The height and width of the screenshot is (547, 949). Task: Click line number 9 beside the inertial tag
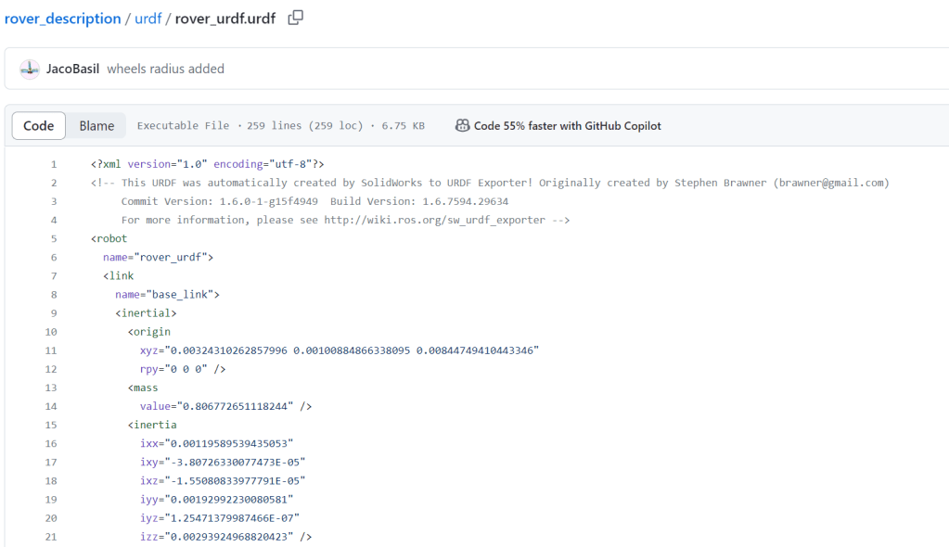click(x=54, y=312)
